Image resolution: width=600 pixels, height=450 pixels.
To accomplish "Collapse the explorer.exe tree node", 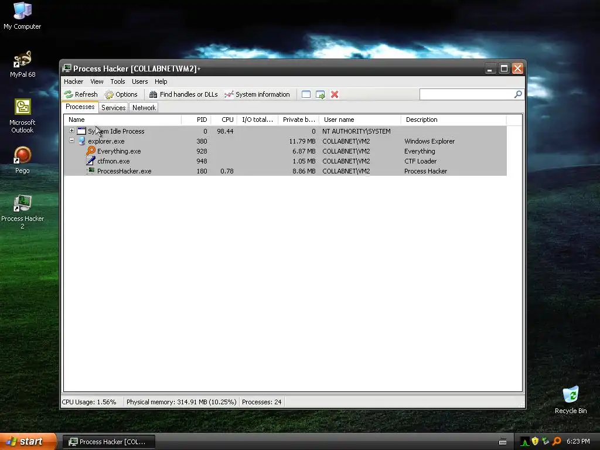I will pyautogui.click(x=71, y=141).
